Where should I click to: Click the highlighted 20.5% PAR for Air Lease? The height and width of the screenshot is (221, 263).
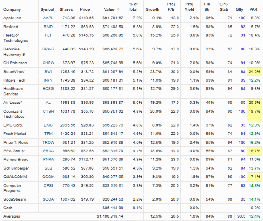pos(254,103)
